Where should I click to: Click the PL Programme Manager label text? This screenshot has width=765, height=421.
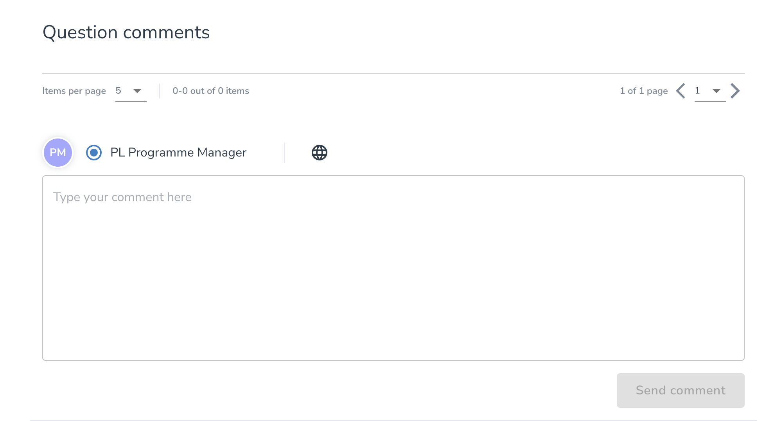(178, 153)
